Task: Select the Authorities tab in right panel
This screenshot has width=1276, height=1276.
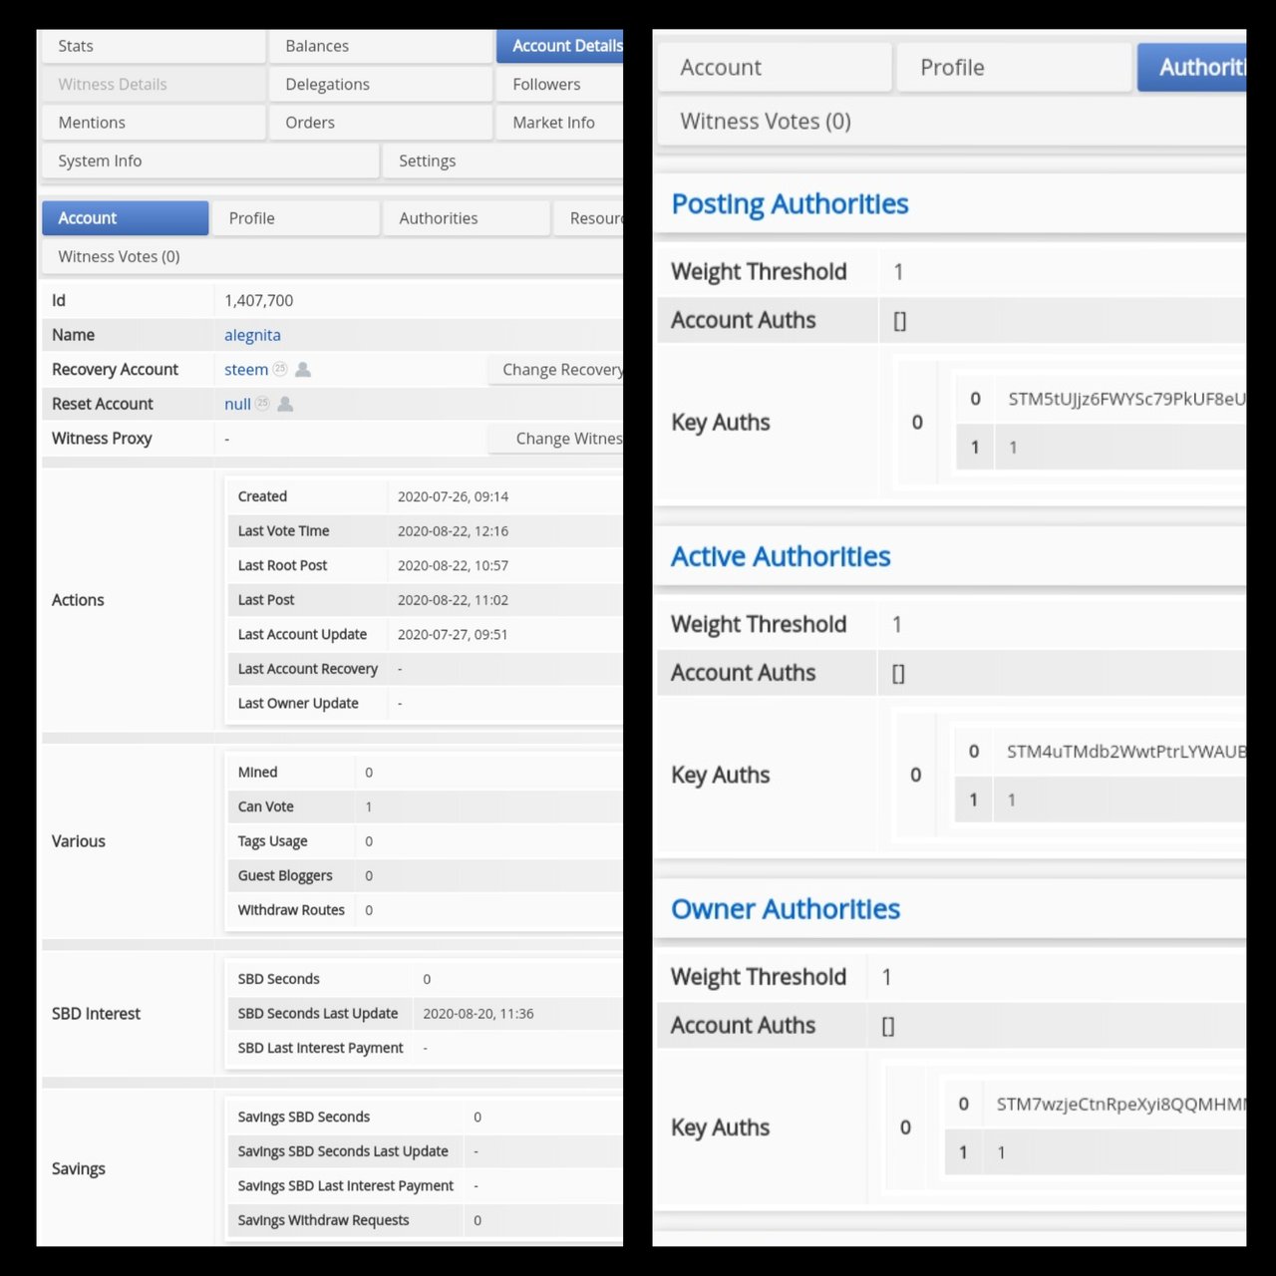Action: click(1192, 68)
